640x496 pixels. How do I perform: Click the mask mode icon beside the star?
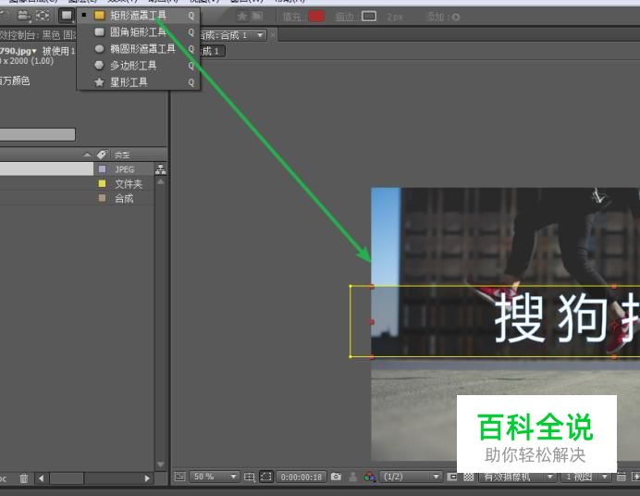257,17
